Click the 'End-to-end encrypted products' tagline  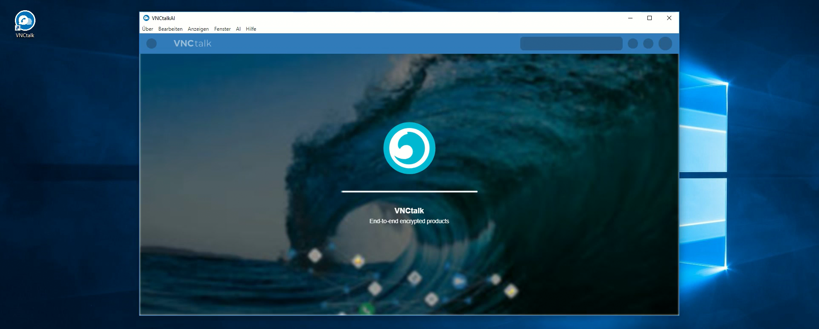[409, 221]
